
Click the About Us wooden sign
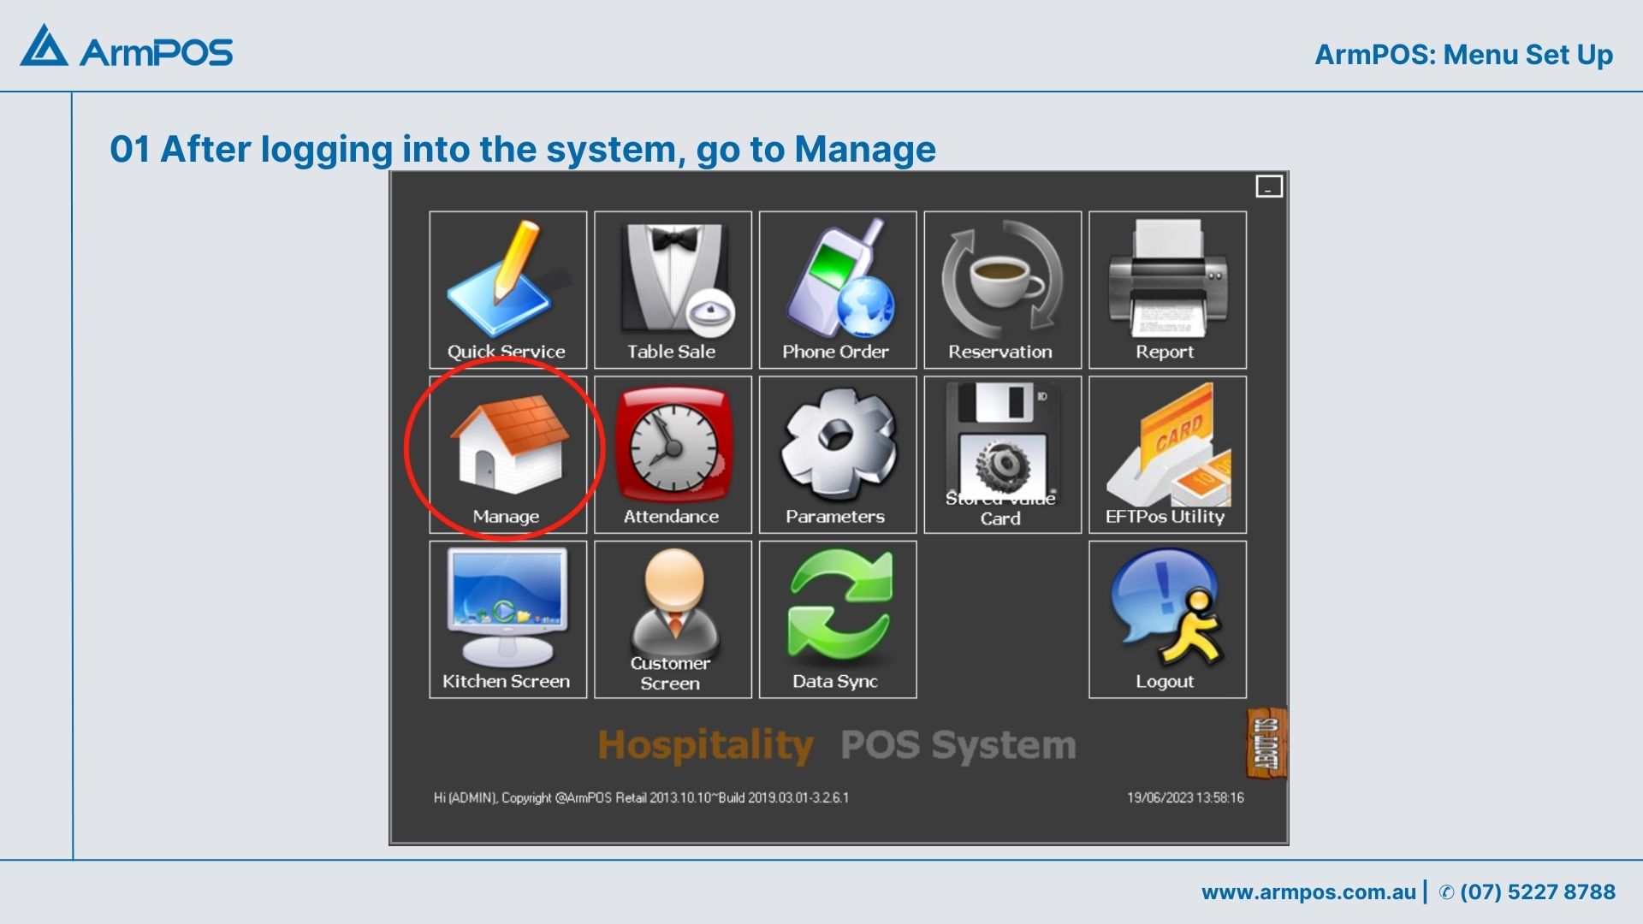tap(1266, 743)
